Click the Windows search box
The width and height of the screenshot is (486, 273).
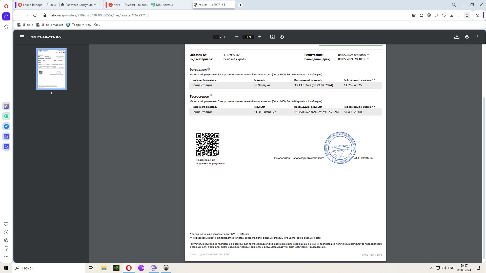pyautogui.click(x=49, y=268)
